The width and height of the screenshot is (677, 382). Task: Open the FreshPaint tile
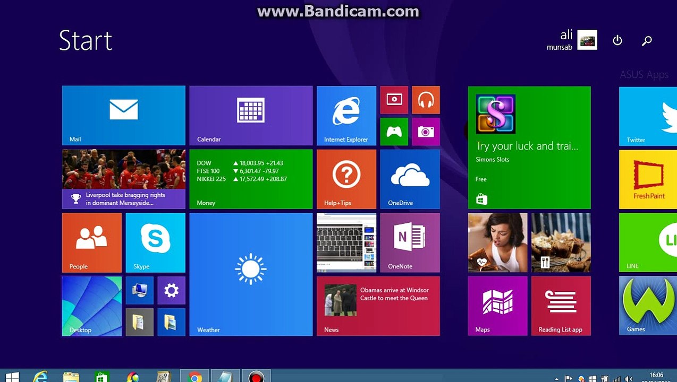click(x=648, y=179)
